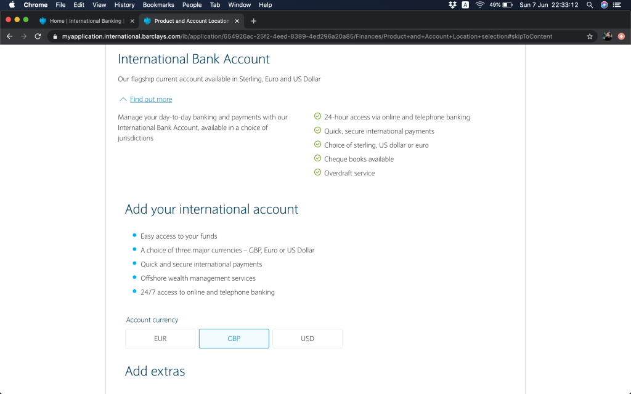Bookmark this page with the star icon
Image resolution: width=631 pixels, height=394 pixels.
point(590,36)
